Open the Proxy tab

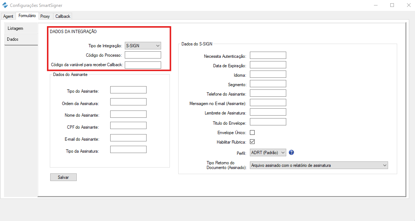(45, 16)
